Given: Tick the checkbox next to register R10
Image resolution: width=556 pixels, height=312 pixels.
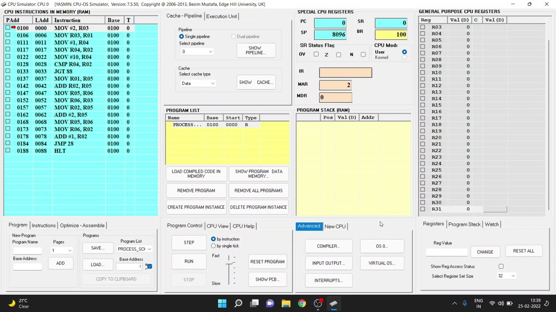Looking at the screenshot, I should click(x=423, y=72).
